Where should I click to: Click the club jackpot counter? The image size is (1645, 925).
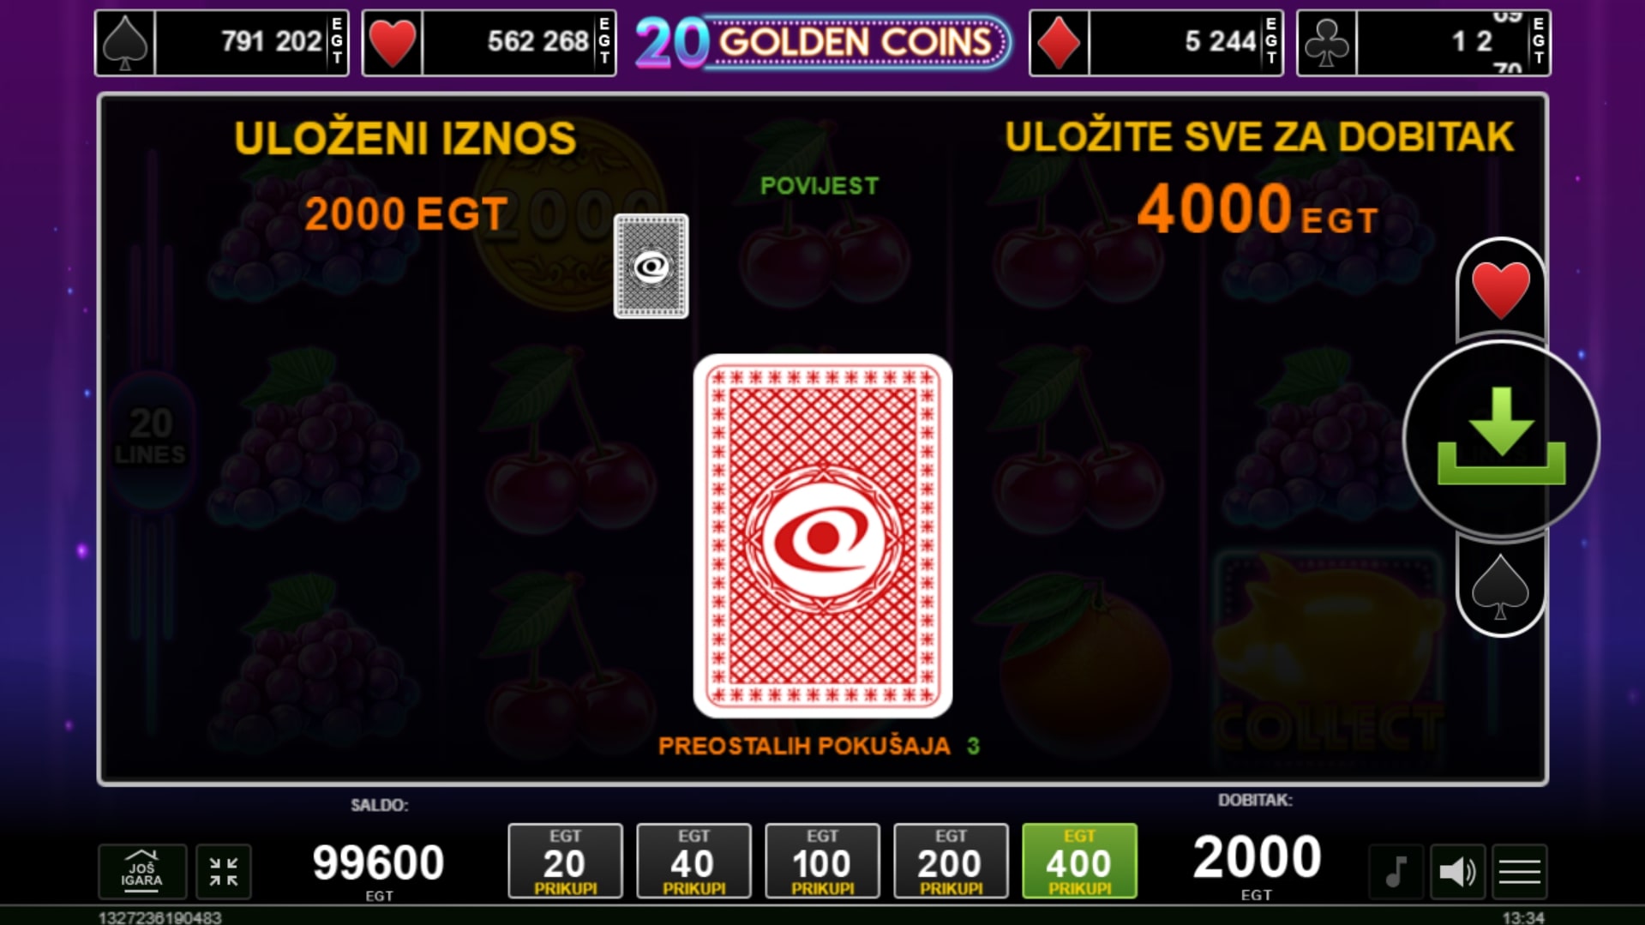click(1424, 42)
